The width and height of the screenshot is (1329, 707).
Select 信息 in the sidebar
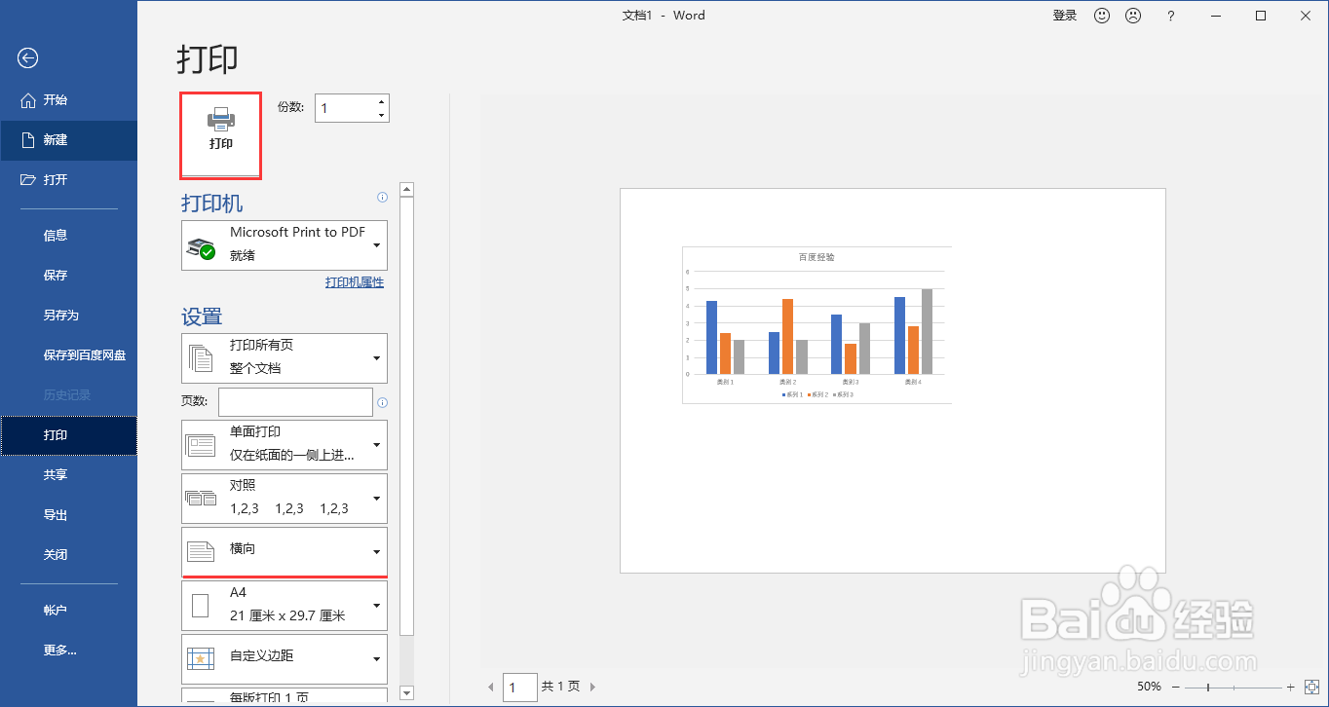(x=68, y=236)
